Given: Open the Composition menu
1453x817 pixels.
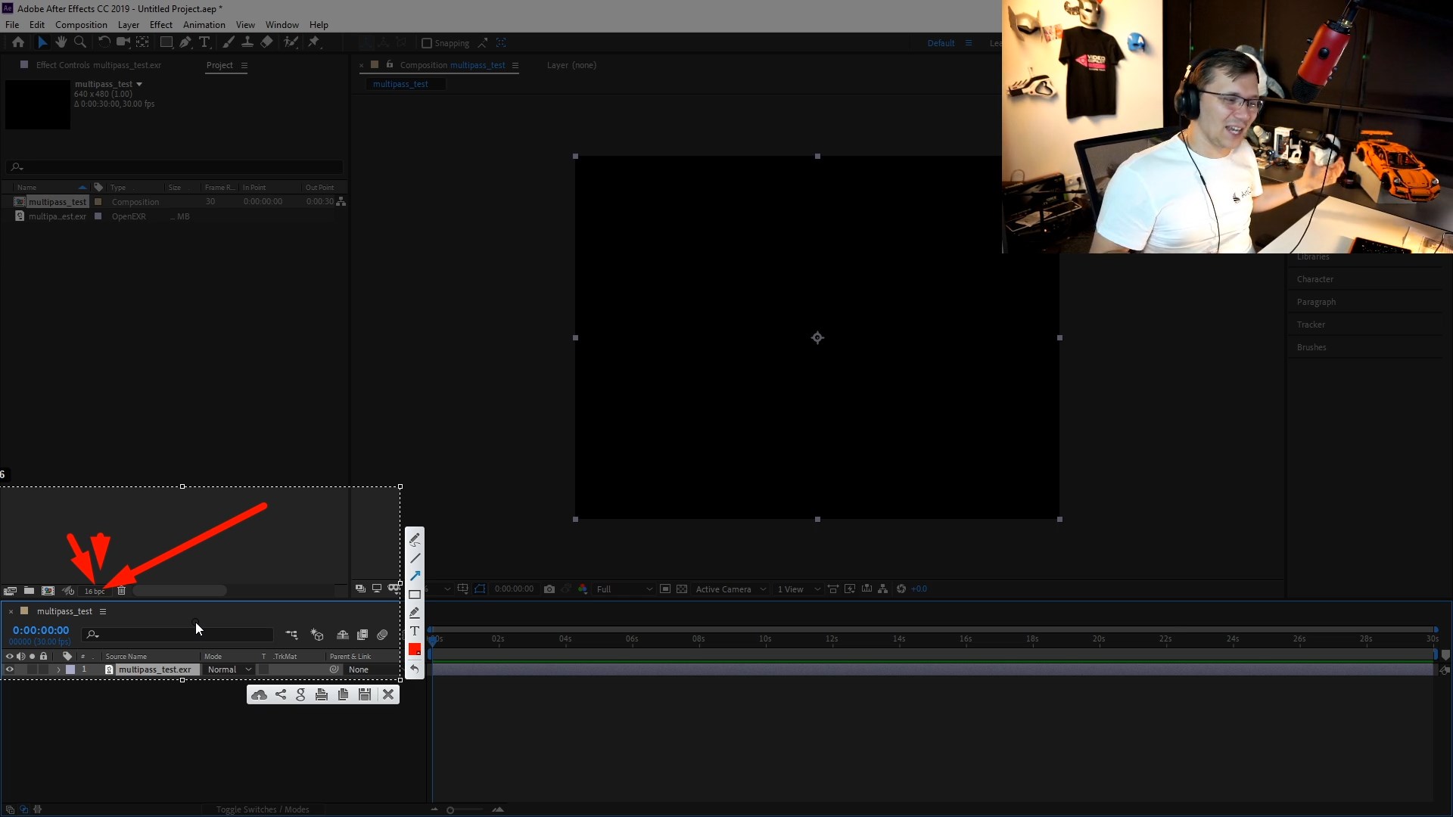Looking at the screenshot, I should click(x=81, y=25).
